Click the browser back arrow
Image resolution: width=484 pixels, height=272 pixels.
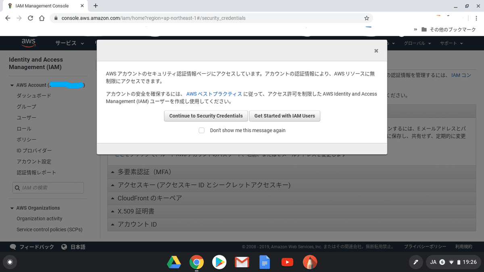click(8, 18)
